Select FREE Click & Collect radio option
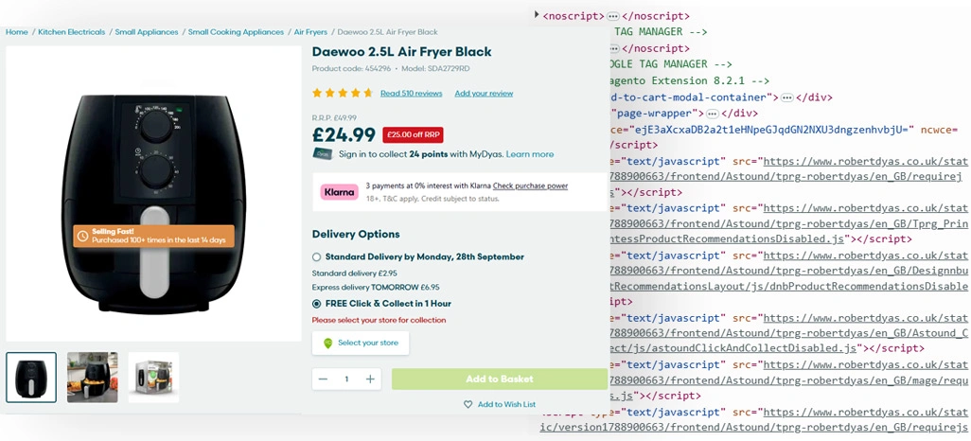The width and height of the screenshot is (971, 441). point(317,304)
